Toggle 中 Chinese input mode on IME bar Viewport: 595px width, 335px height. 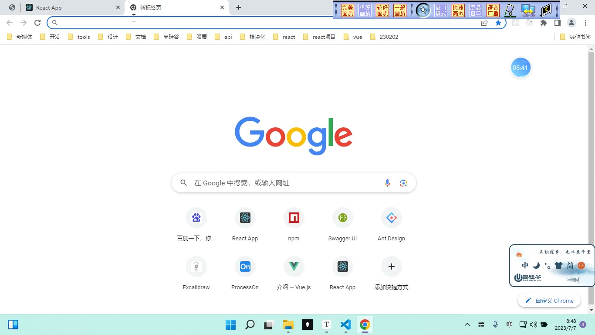tap(525, 265)
